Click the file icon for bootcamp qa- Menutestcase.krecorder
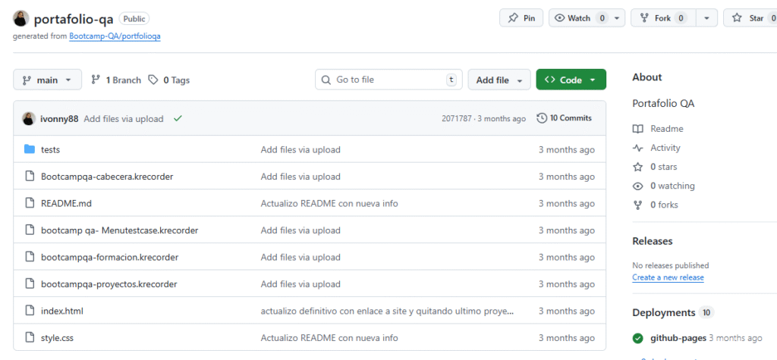The width and height of the screenshot is (777, 360). pos(30,230)
